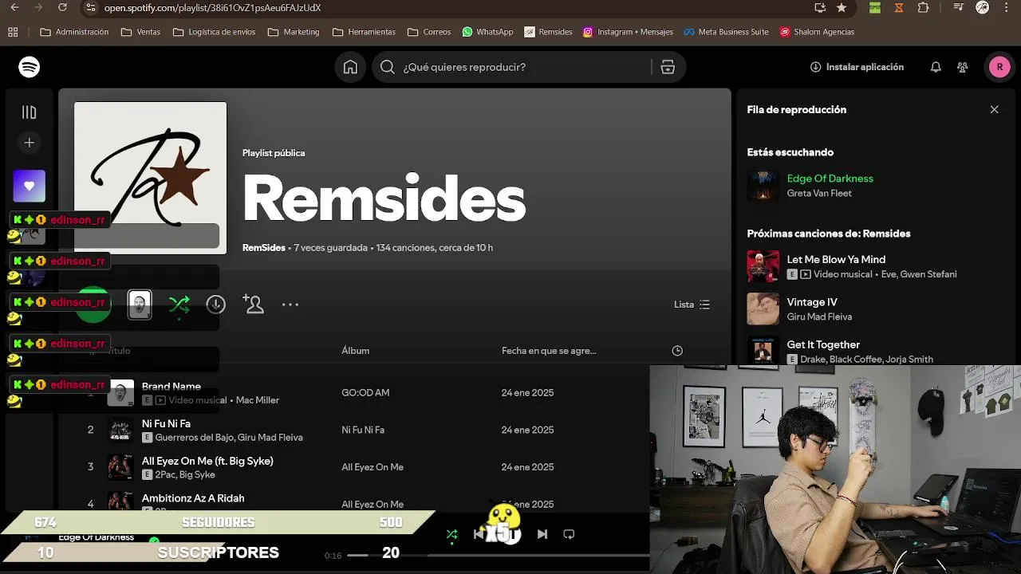1021x574 pixels.
Task: Sort by Fecha en que se agregó column
Action: (549, 351)
